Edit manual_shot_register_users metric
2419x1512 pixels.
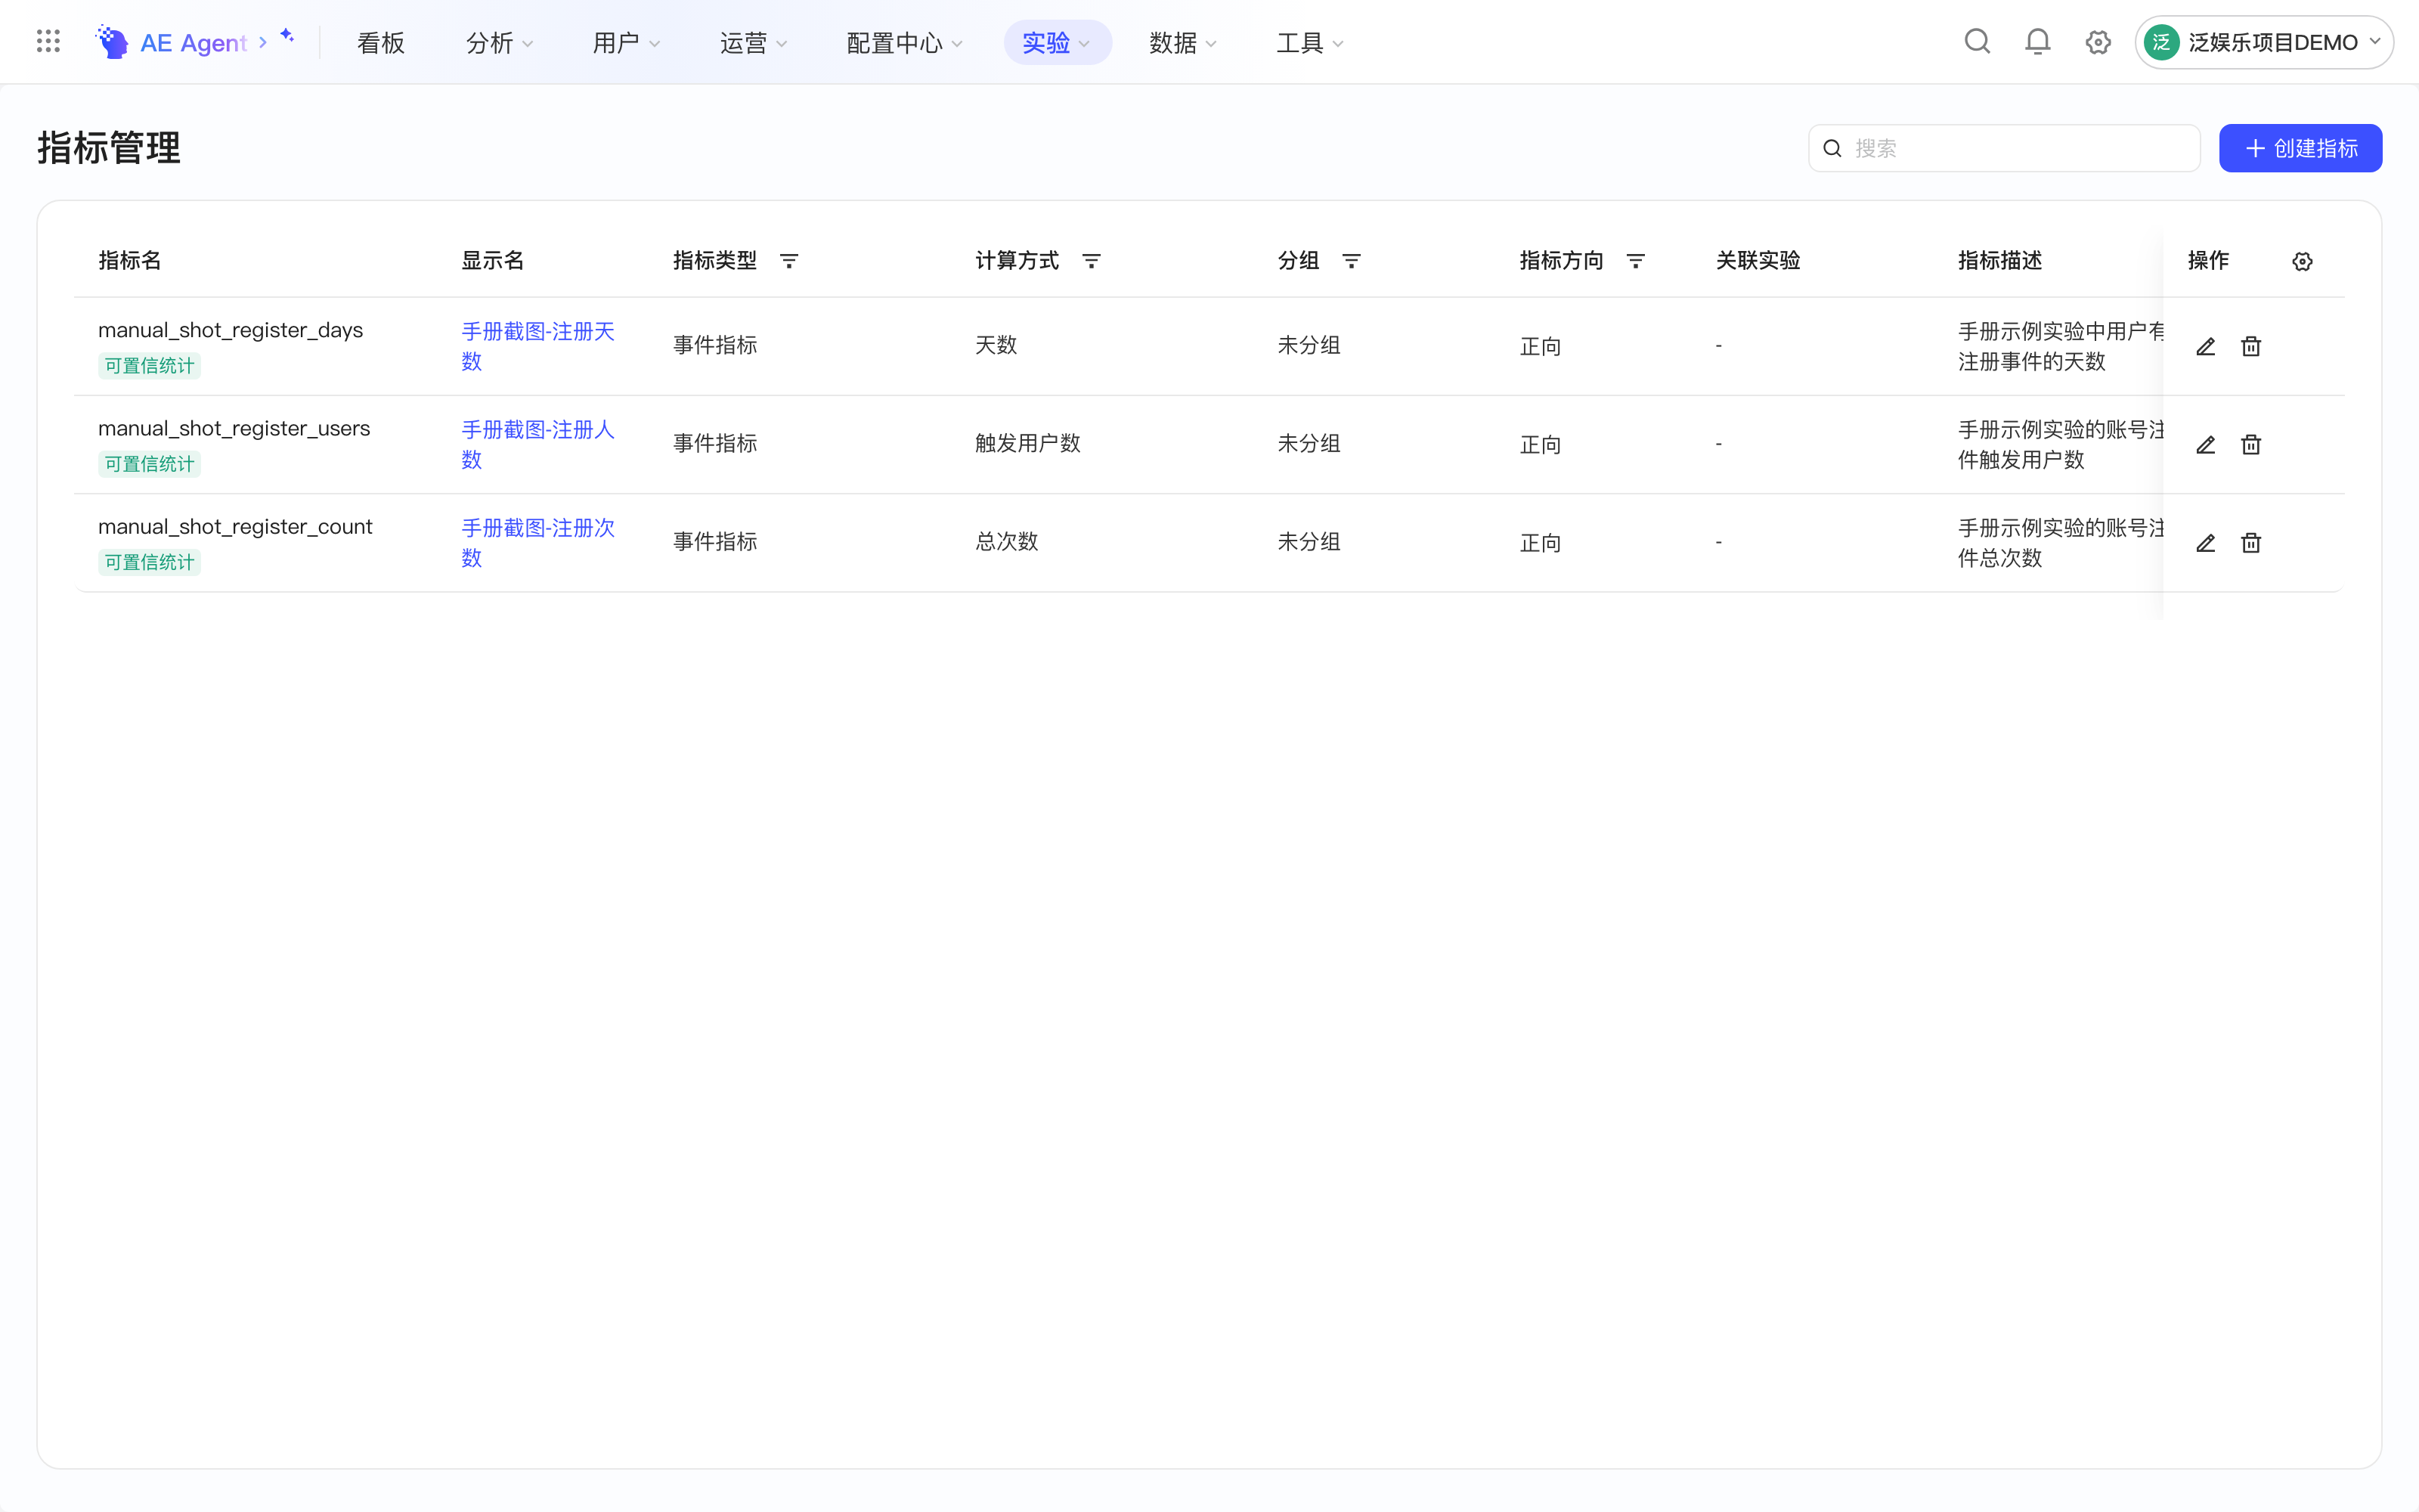(x=2206, y=444)
